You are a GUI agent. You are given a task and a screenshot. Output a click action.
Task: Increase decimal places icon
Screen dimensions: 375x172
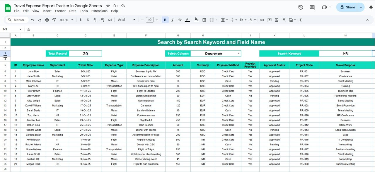102,20
